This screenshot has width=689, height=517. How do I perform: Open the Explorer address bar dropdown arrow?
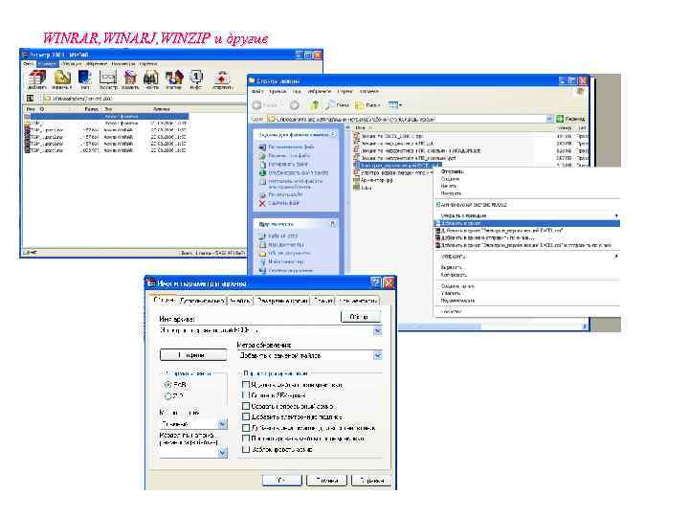coord(549,119)
